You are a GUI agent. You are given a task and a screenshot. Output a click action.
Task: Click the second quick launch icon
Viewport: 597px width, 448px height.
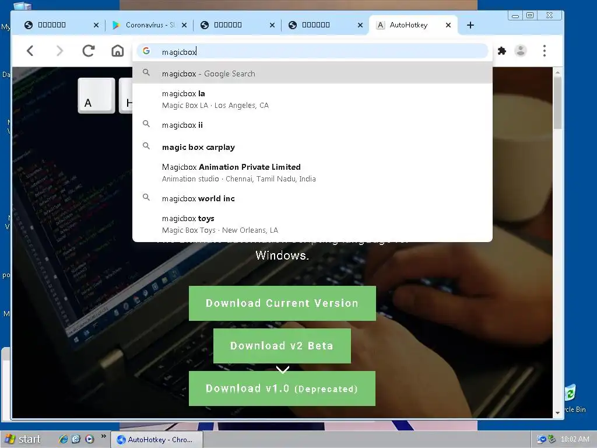tap(76, 439)
